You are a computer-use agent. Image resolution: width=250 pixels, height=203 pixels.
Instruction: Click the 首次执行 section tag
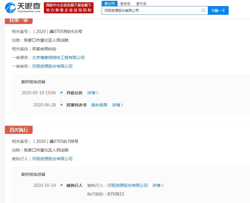(x=19, y=130)
